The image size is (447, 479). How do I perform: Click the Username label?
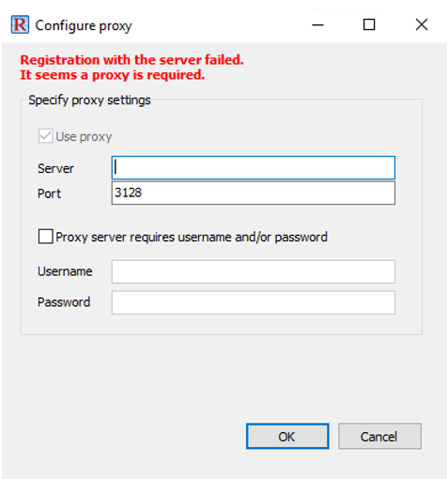tap(65, 271)
